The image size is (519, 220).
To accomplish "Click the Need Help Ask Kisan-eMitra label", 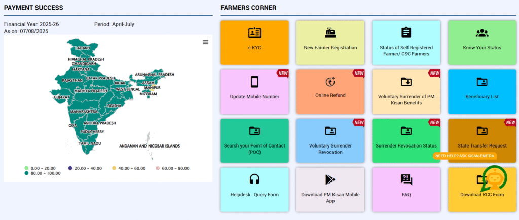I will (x=465, y=156).
